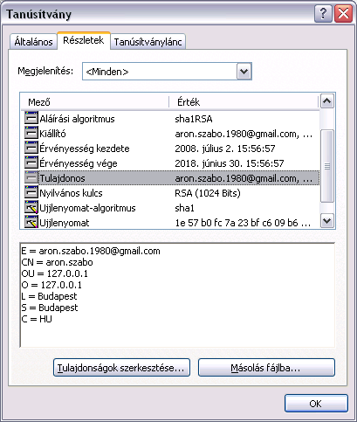Image resolution: width=357 pixels, height=422 pixels.
Task: Click the list scroll up arrow
Action: [x=327, y=101]
